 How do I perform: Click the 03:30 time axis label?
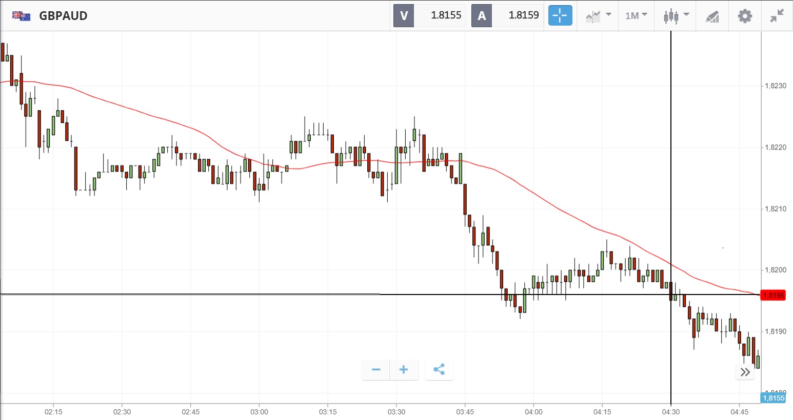pyautogui.click(x=396, y=412)
